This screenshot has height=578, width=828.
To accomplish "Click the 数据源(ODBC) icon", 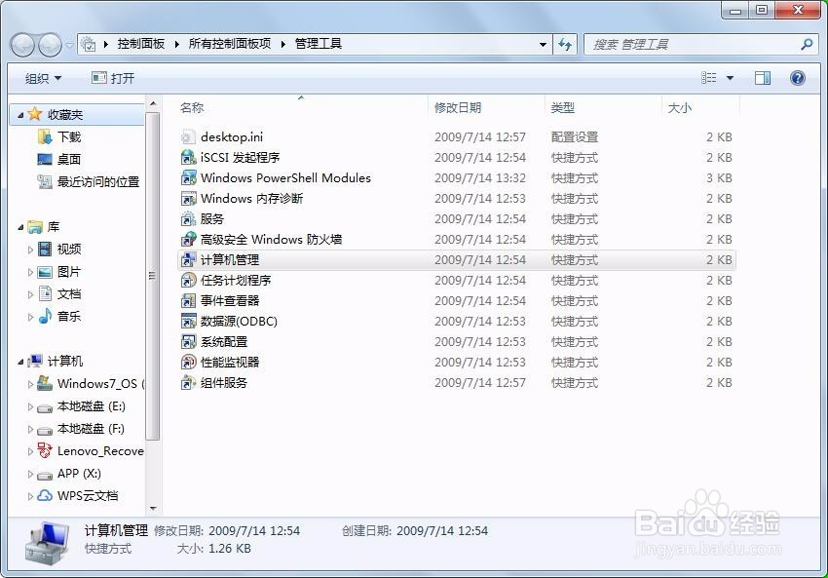I will [x=188, y=322].
